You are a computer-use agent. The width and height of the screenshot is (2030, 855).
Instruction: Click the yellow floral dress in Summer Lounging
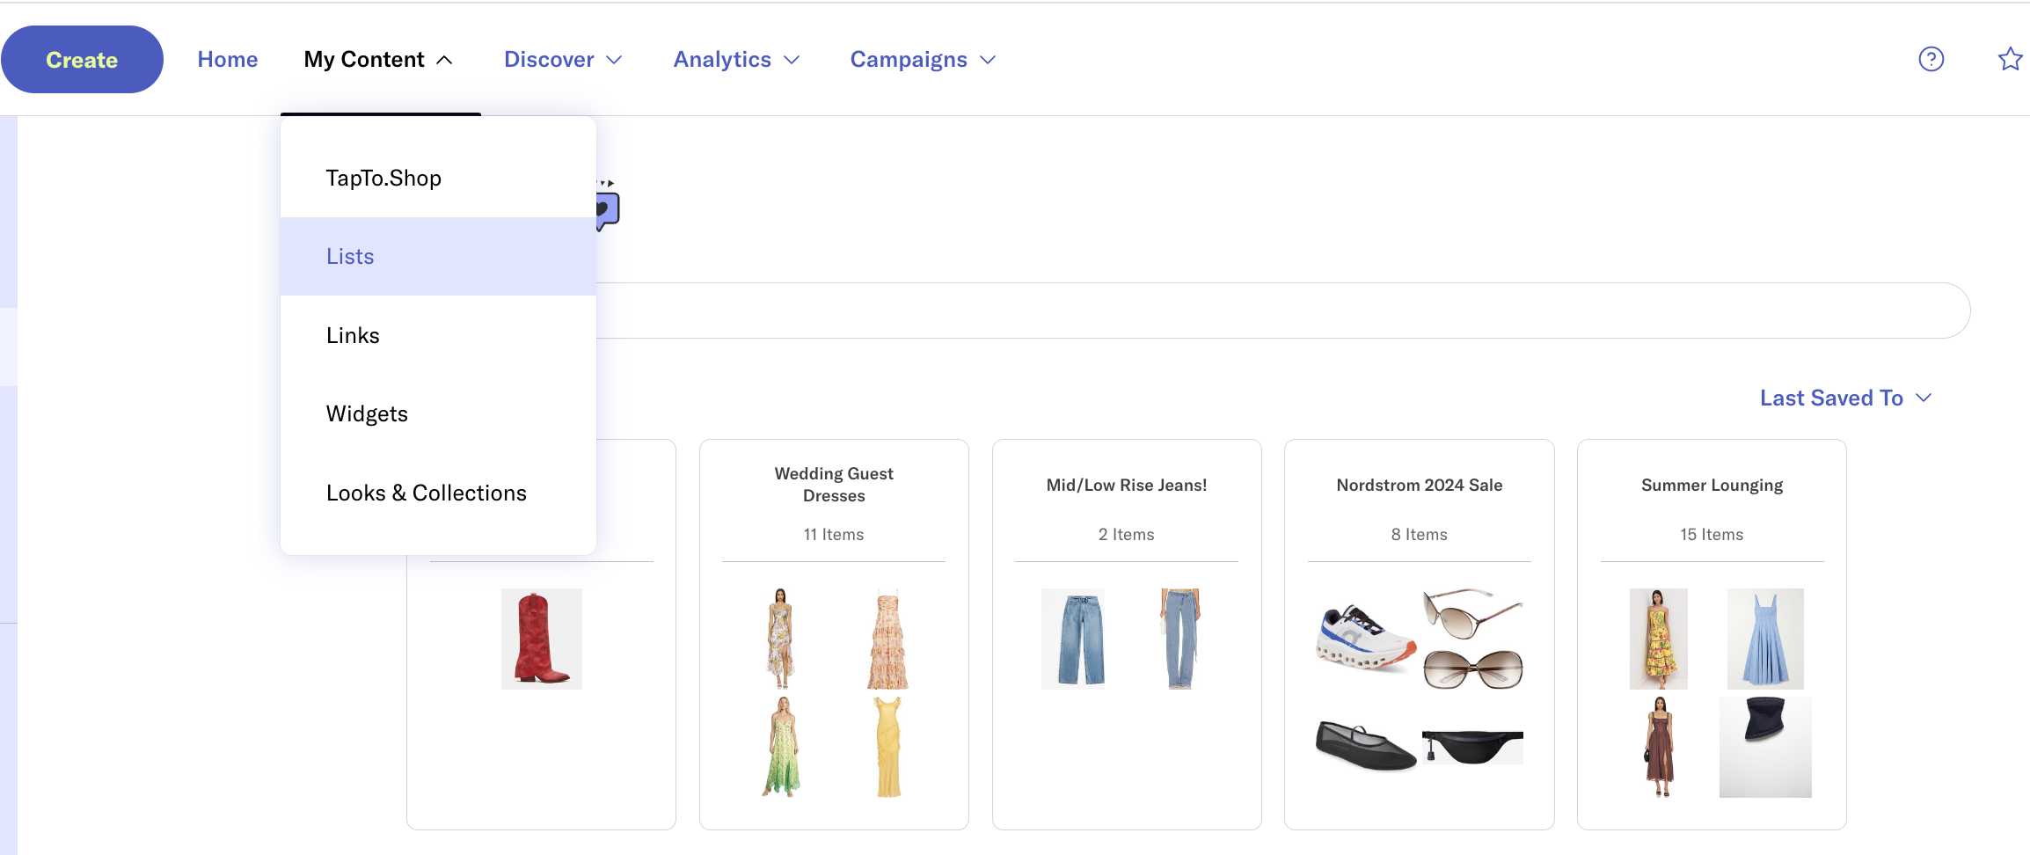(1659, 639)
